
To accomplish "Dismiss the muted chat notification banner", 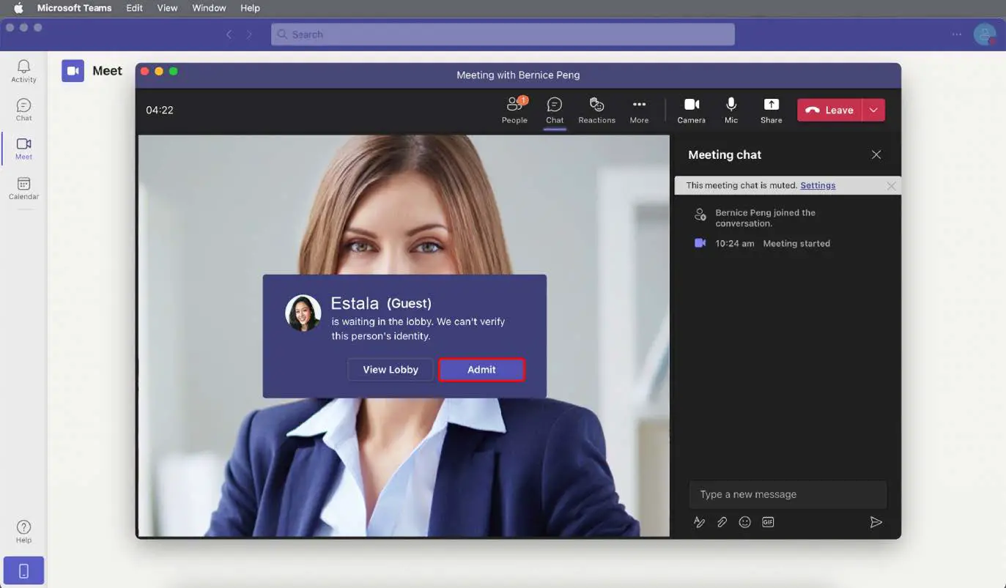I will [x=891, y=186].
